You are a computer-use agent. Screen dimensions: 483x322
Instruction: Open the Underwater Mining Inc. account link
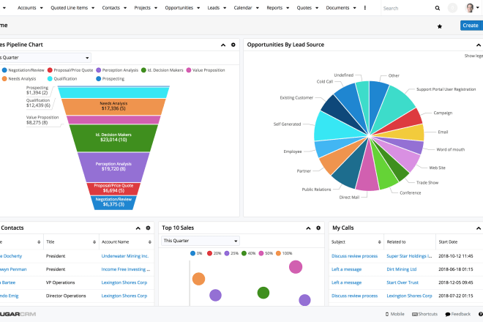pos(124,256)
